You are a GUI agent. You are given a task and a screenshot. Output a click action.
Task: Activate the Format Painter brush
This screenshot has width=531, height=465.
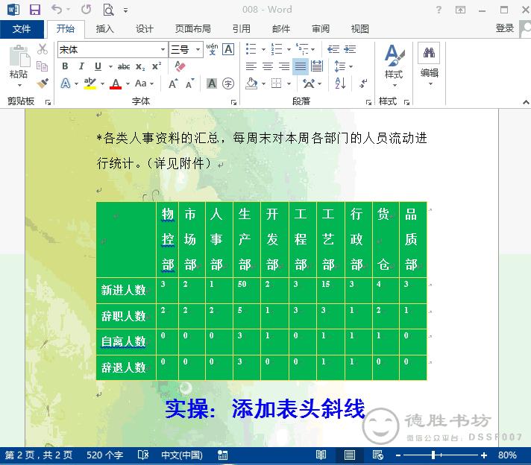point(43,83)
